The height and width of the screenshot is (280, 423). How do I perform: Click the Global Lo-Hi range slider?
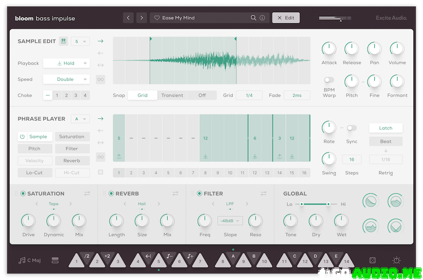(x=315, y=204)
